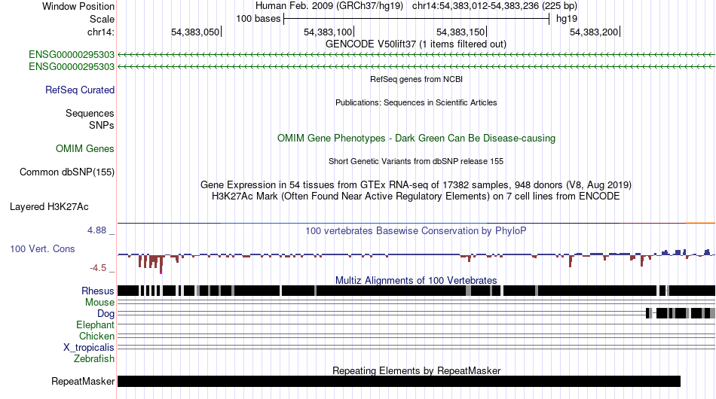Open RefSeq Curated track settings

pos(80,90)
